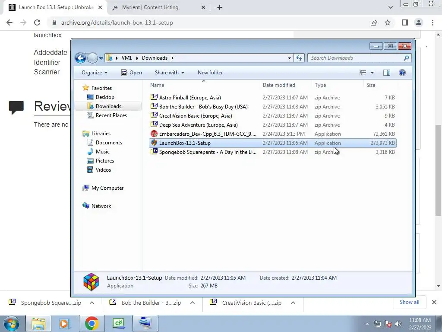Open the Organize menu
Screen dimensions: 442x332
pos(95,73)
